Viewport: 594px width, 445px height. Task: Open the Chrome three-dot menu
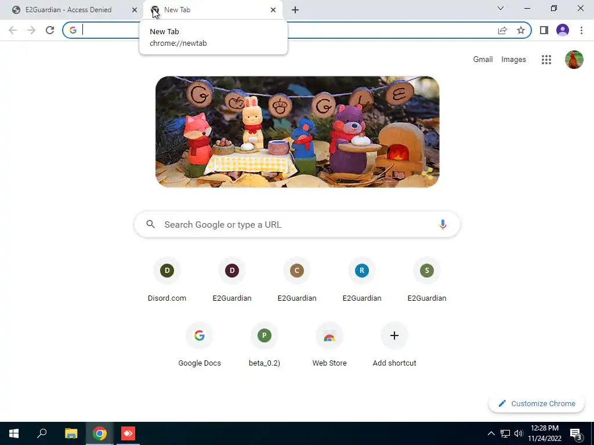[x=581, y=30]
